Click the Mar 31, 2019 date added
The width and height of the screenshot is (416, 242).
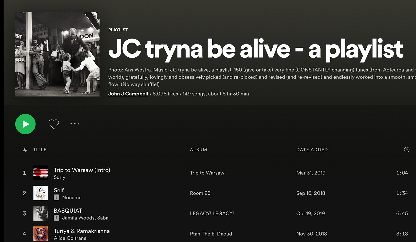point(311,173)
